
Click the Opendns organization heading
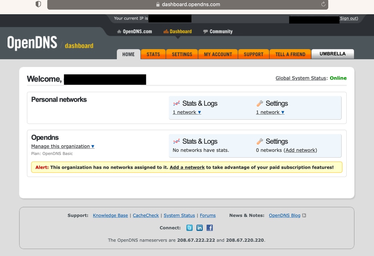pyautogui.click(x=45, y=137)
